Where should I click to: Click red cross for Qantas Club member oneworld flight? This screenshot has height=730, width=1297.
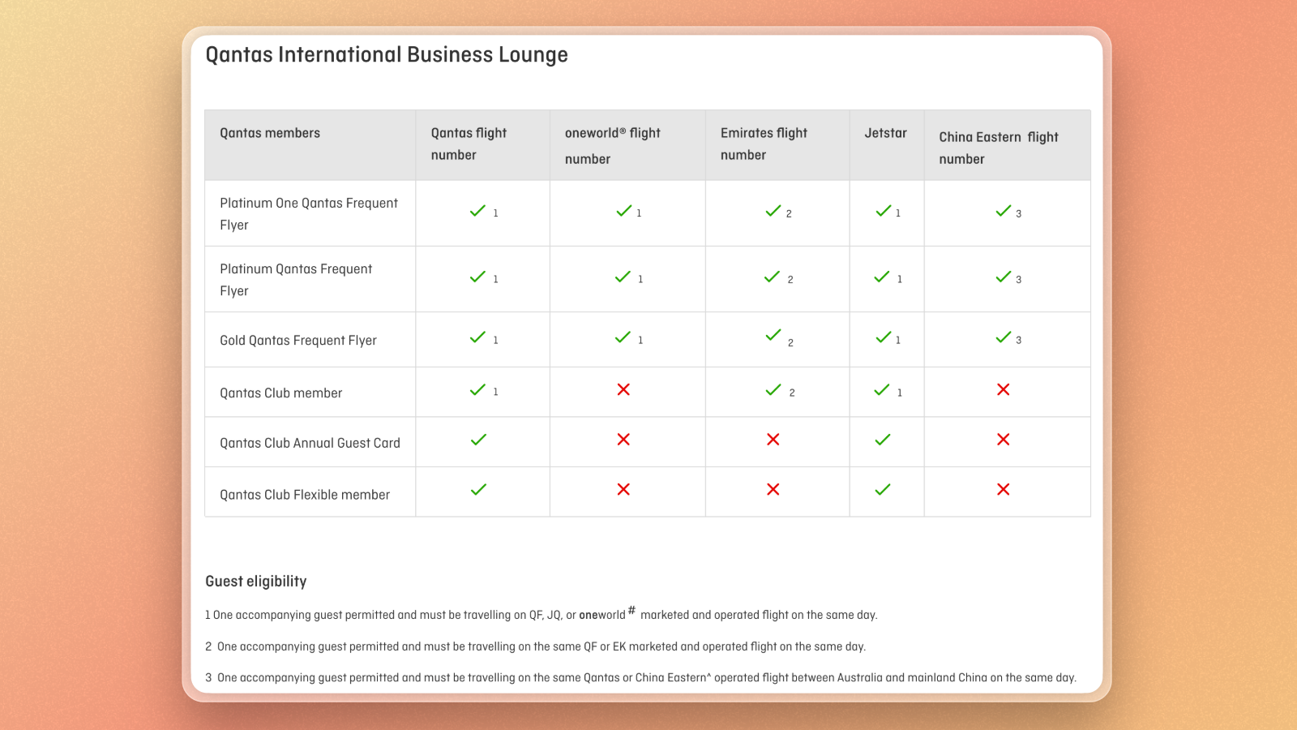tap(623, 389)
